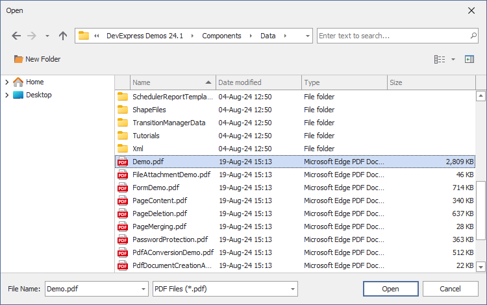The image size is (487, 305).
Task: Select the Tutorials folder icon
Action: (123, 136)
